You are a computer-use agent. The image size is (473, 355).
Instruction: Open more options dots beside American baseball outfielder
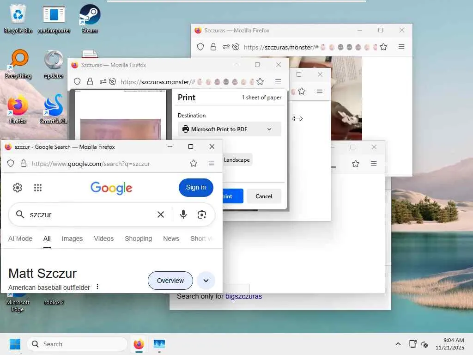[x=97, y=287]
